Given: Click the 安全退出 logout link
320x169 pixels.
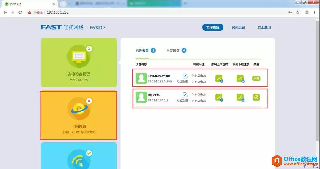Looking at the screenshot, I should (x=264, y=27).
